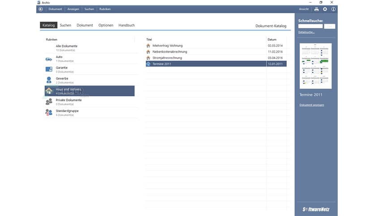Select the Auto category
Screen dimensions: 374x216
click(x=89, y=59)
